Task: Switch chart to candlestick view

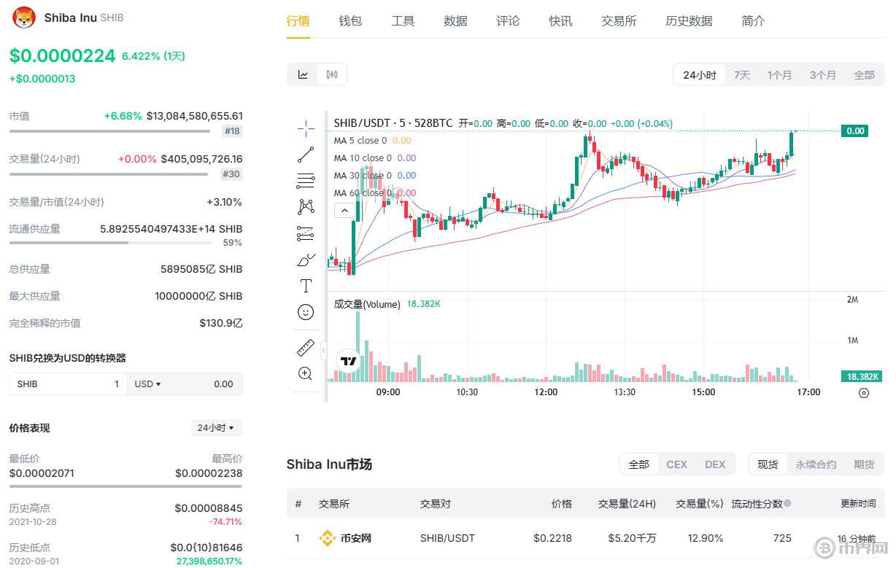Action: point(332,74)
